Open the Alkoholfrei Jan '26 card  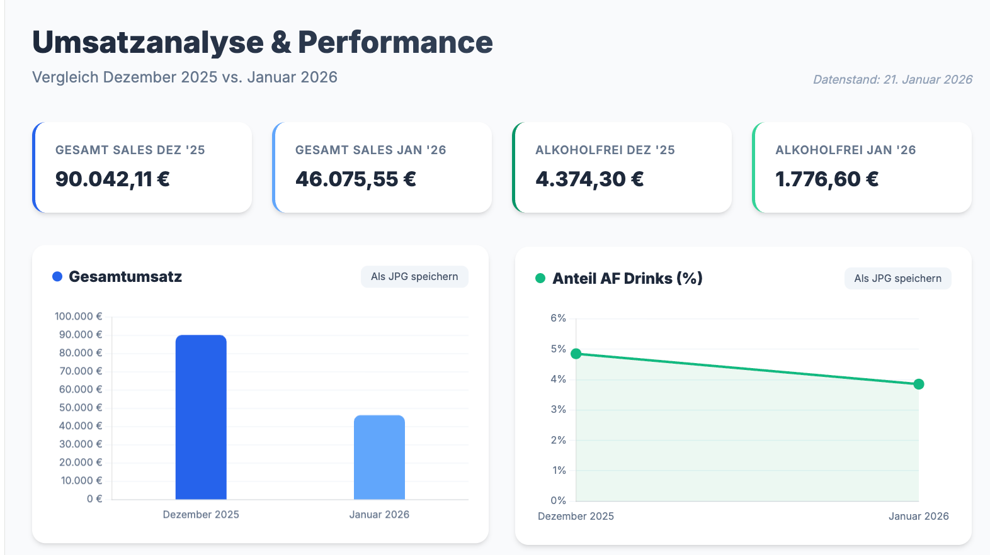click(862, 167)
